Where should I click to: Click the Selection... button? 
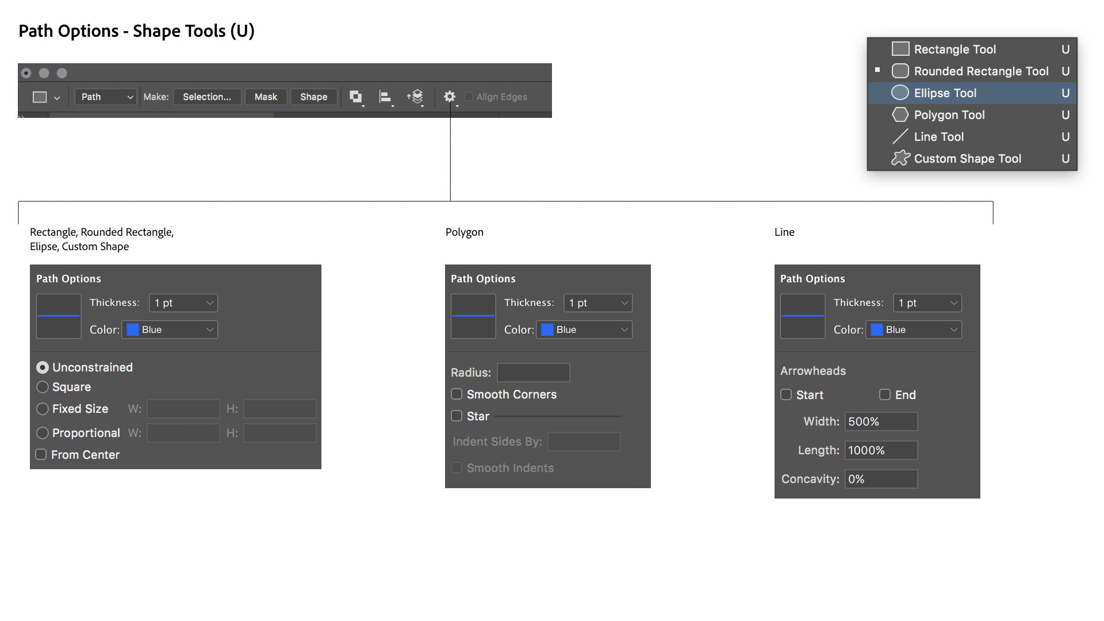[x=207, y=97]
